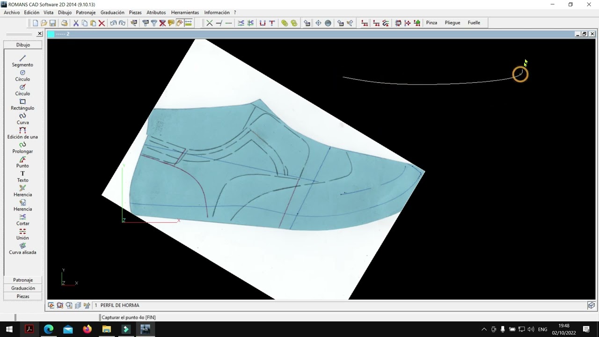The height and width of the screenshot is (337, 599).
Task: Select the Texto tool
Action: click(x=22, y=176)
